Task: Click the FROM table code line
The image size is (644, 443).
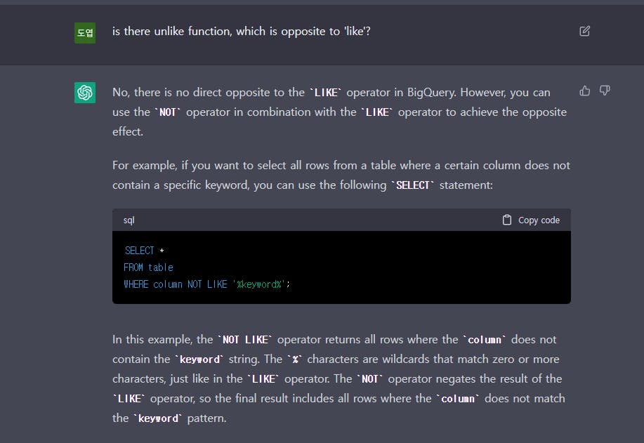Action: point(148,267)
